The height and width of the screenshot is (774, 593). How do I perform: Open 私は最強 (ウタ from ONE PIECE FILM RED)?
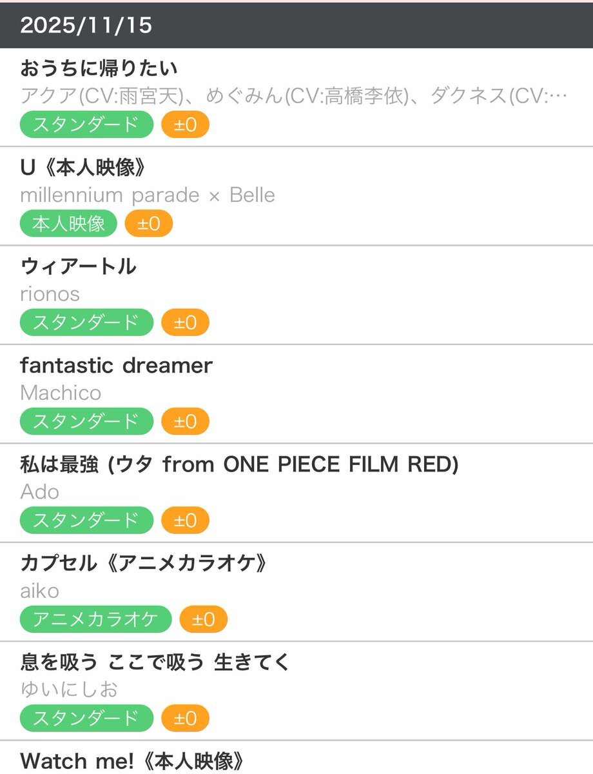coord(239,464)
